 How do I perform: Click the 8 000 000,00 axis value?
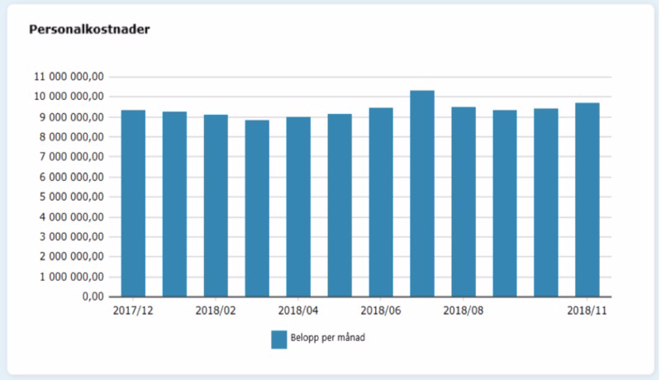(x=72, y=137)
